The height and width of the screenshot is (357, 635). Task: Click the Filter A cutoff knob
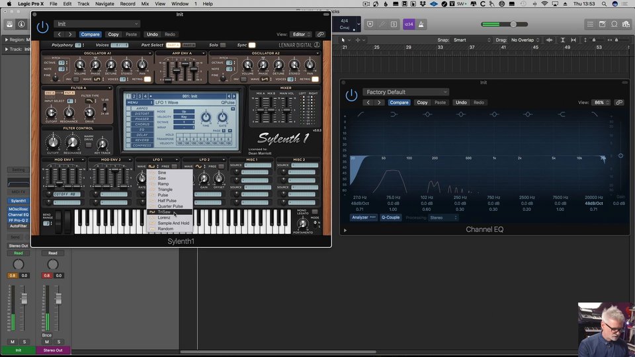(x=51, y=112)
